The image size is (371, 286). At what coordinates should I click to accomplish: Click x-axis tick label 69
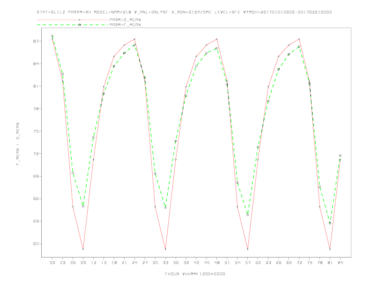(x=289, y=263)
